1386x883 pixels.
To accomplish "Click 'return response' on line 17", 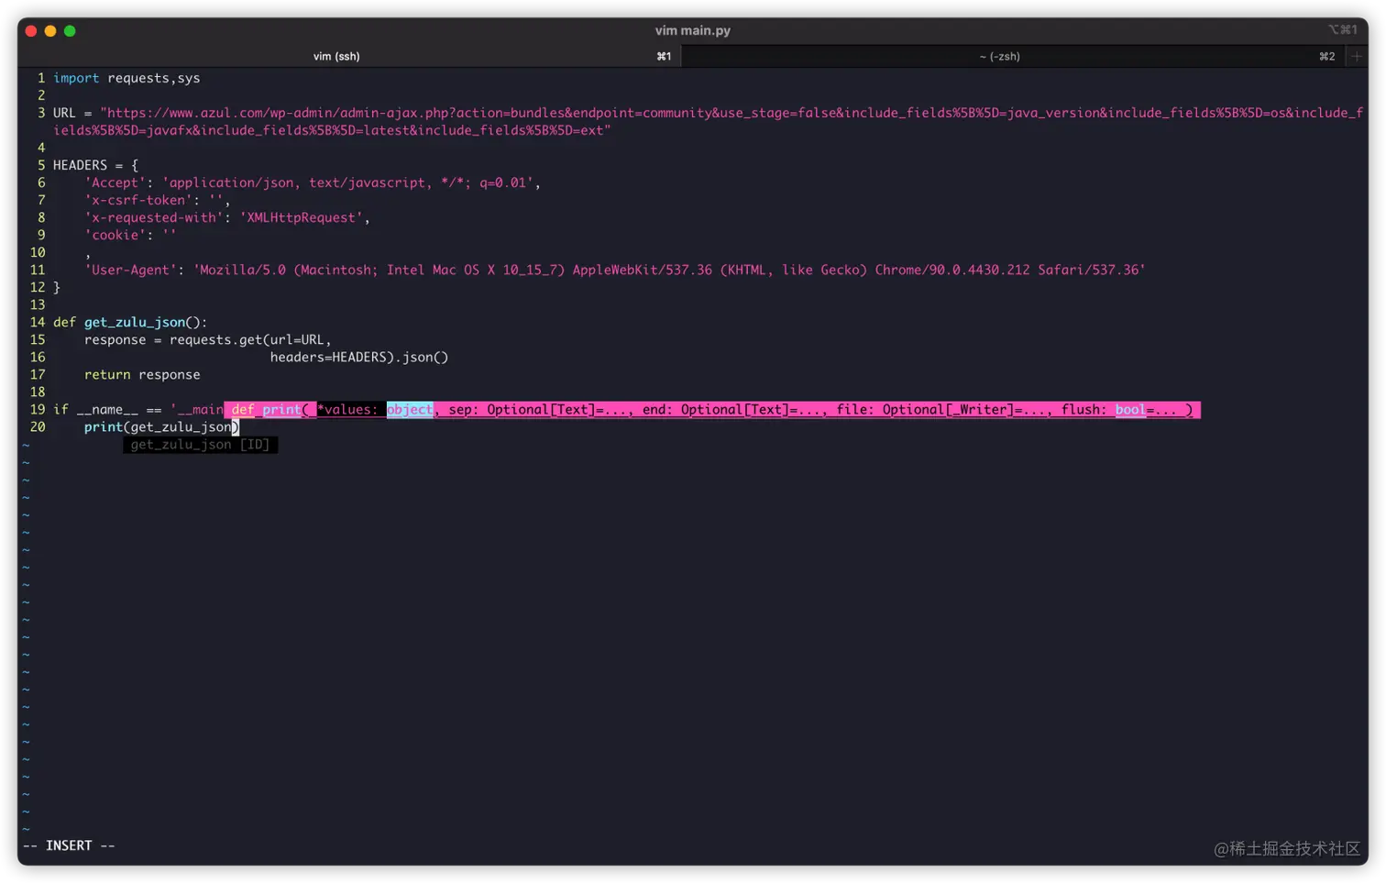I will pyautogui.click(x=142, y=374).
